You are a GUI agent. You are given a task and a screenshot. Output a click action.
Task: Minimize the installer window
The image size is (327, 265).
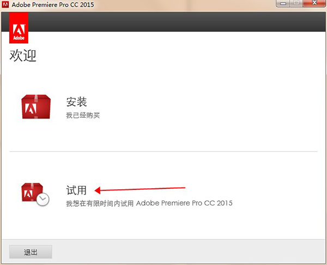[284, 4]
